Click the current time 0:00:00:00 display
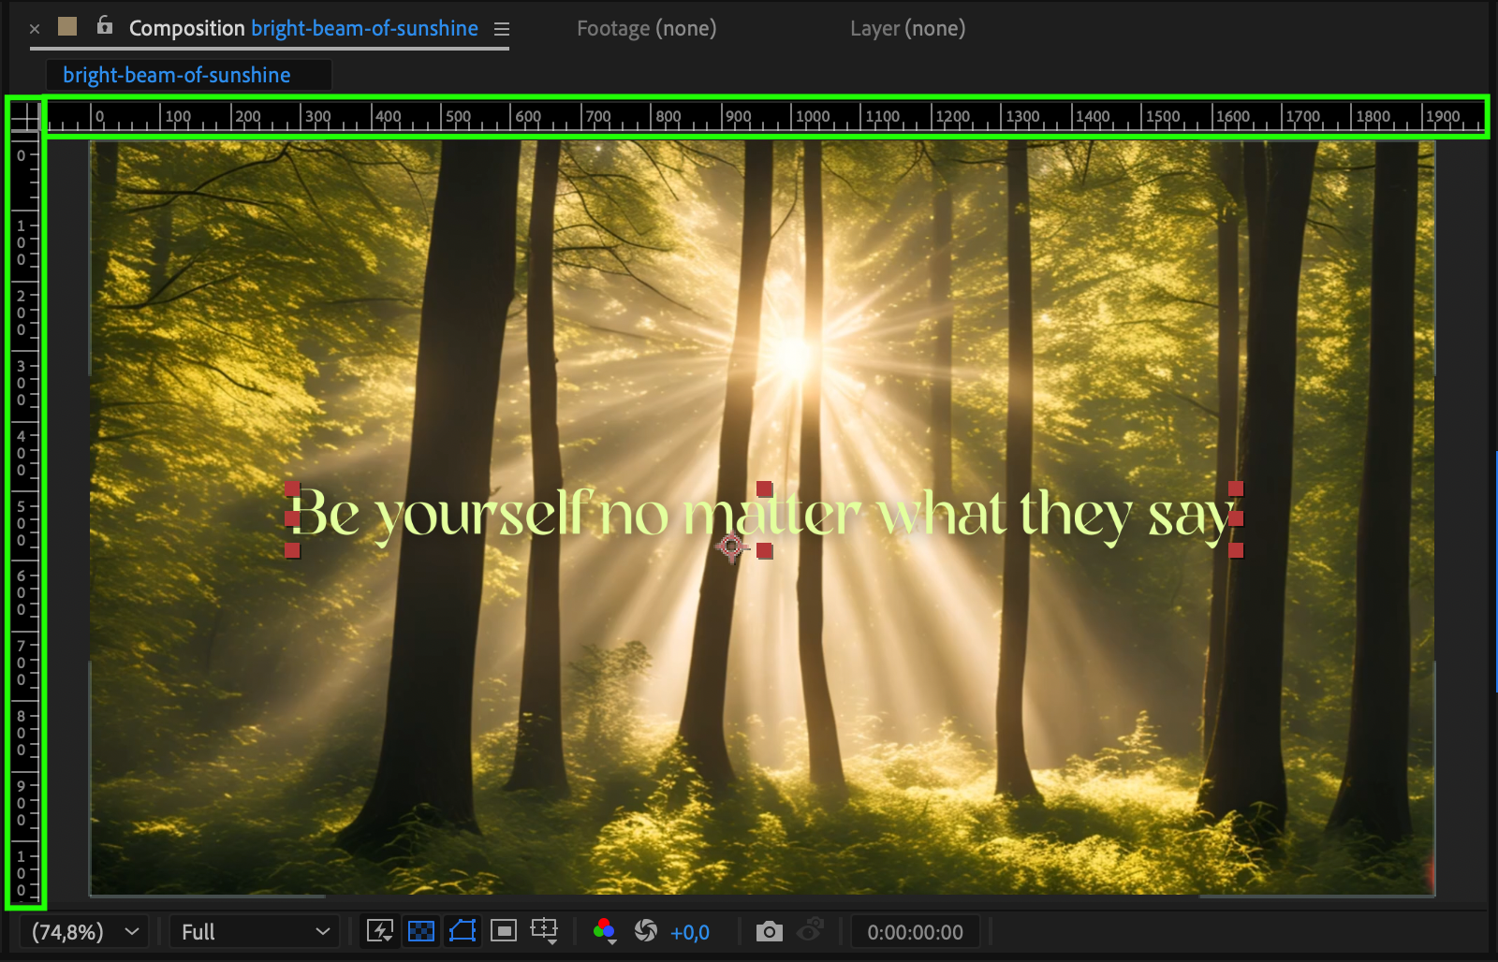This screenshot has width=1498, height=962. pos(915,932)
